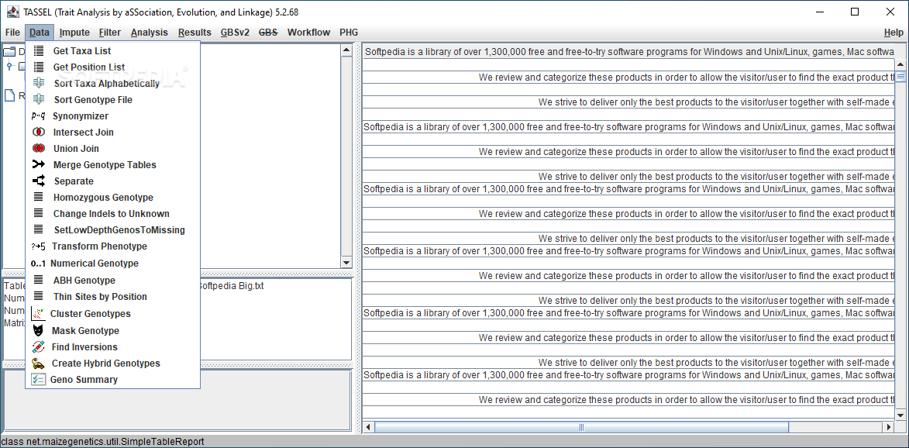Click 'Softpedia Big.txt' text in info panel
The width and height of the screenshot is (909, 448).
[x=231, y=286]
